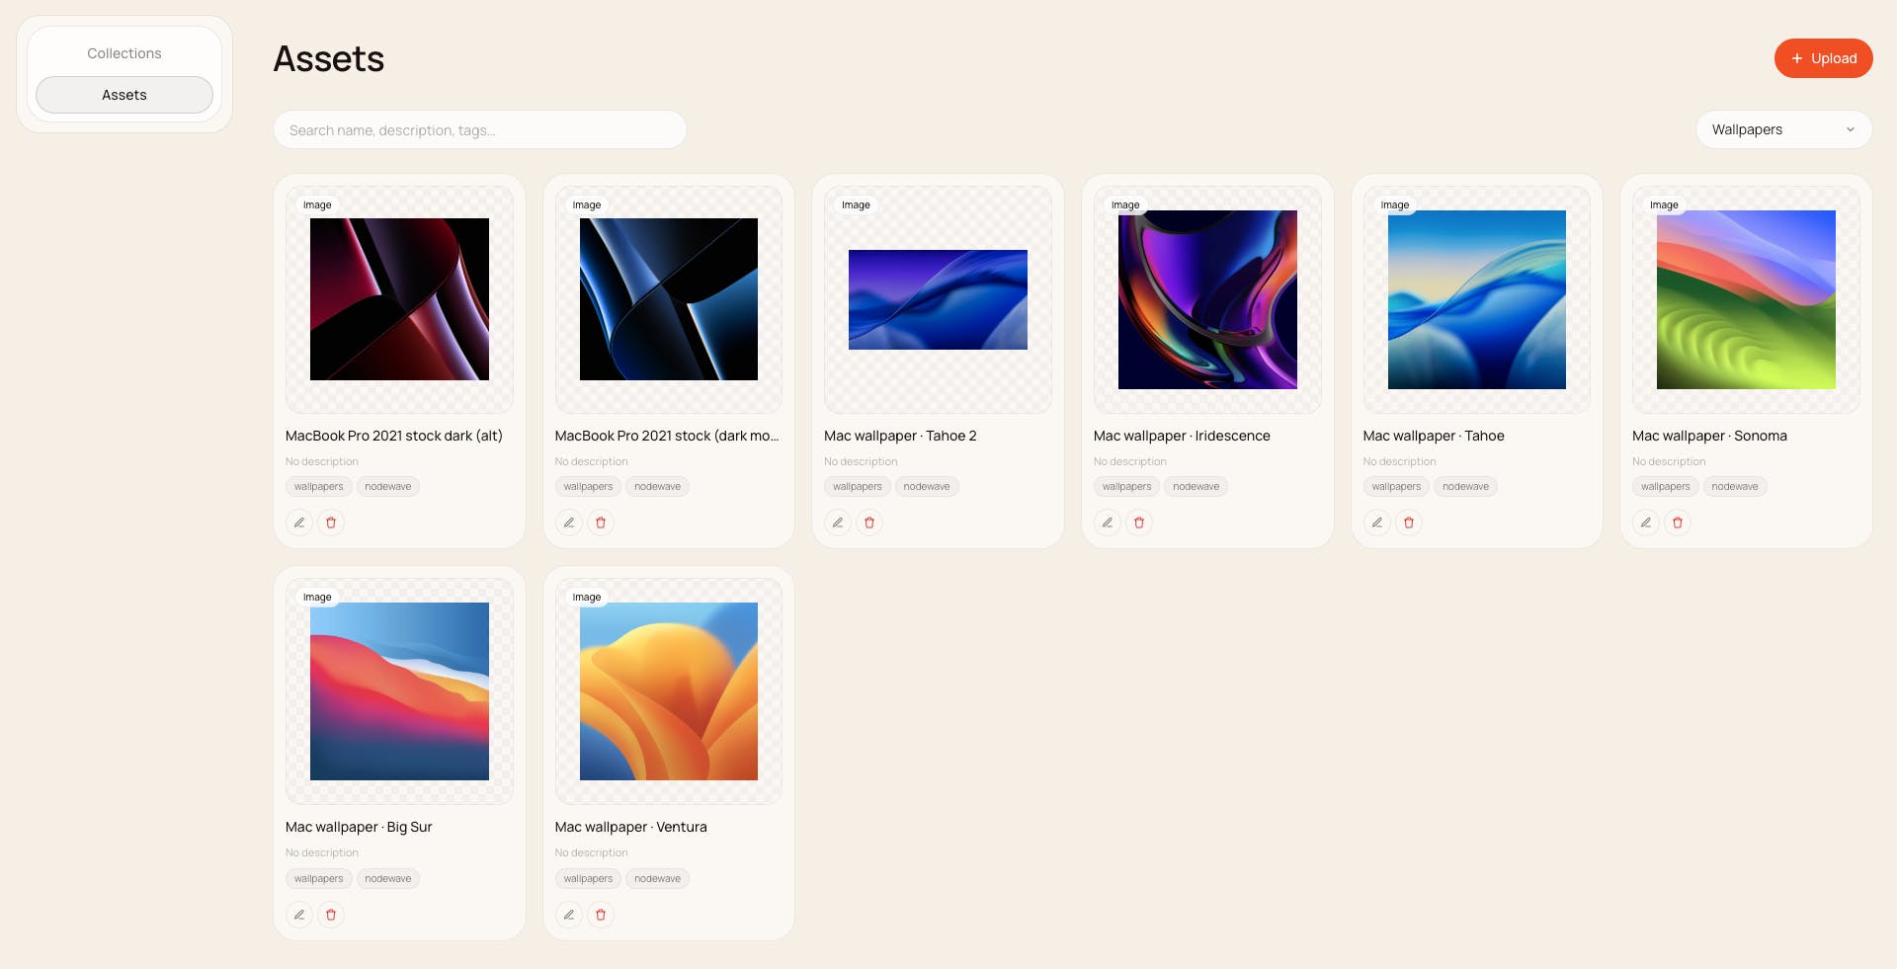Click trash icon for Mac wallpaper · Sonoma
The width and height of the screenshot is (1897, 969).
tap(1678, 523)
